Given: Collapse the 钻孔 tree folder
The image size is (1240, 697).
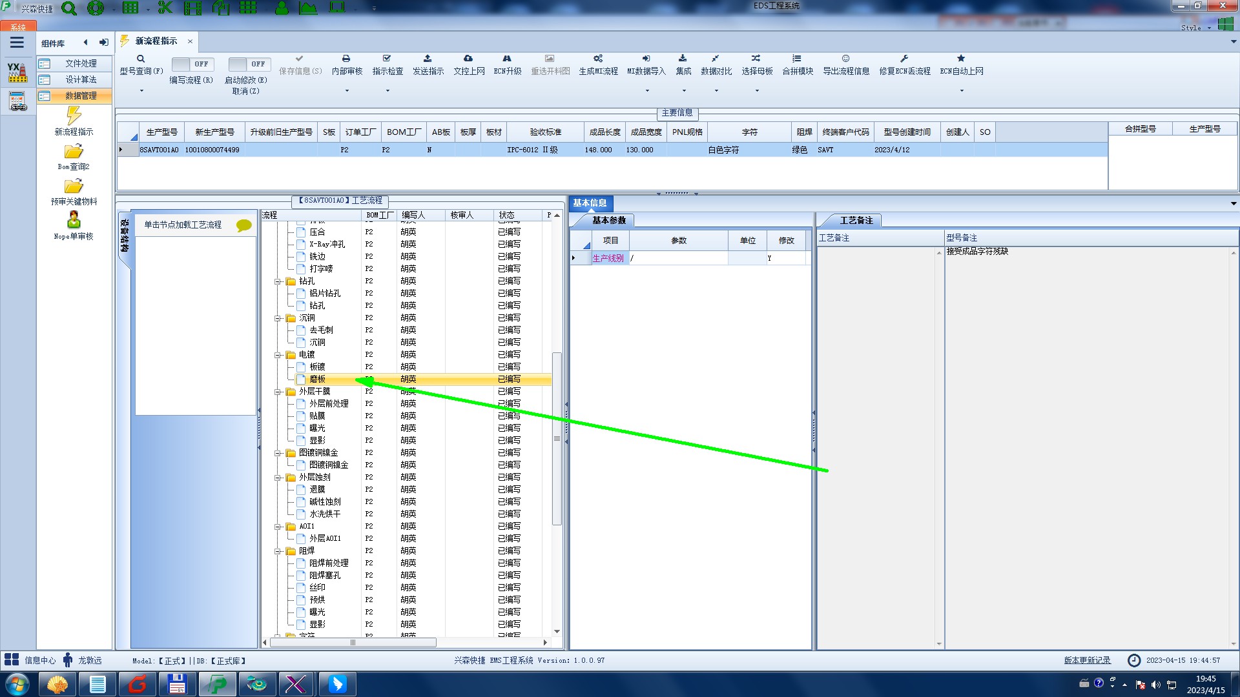Looking at the screenshot, I should click(278, 281).
